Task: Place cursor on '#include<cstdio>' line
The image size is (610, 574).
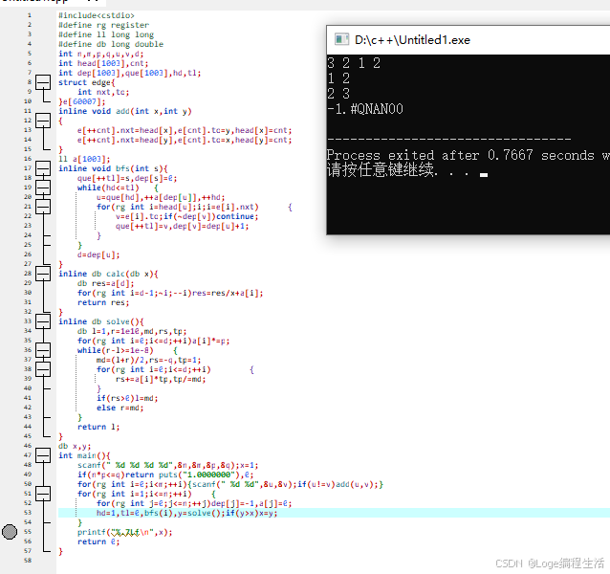Action: (x=97, y=15)
